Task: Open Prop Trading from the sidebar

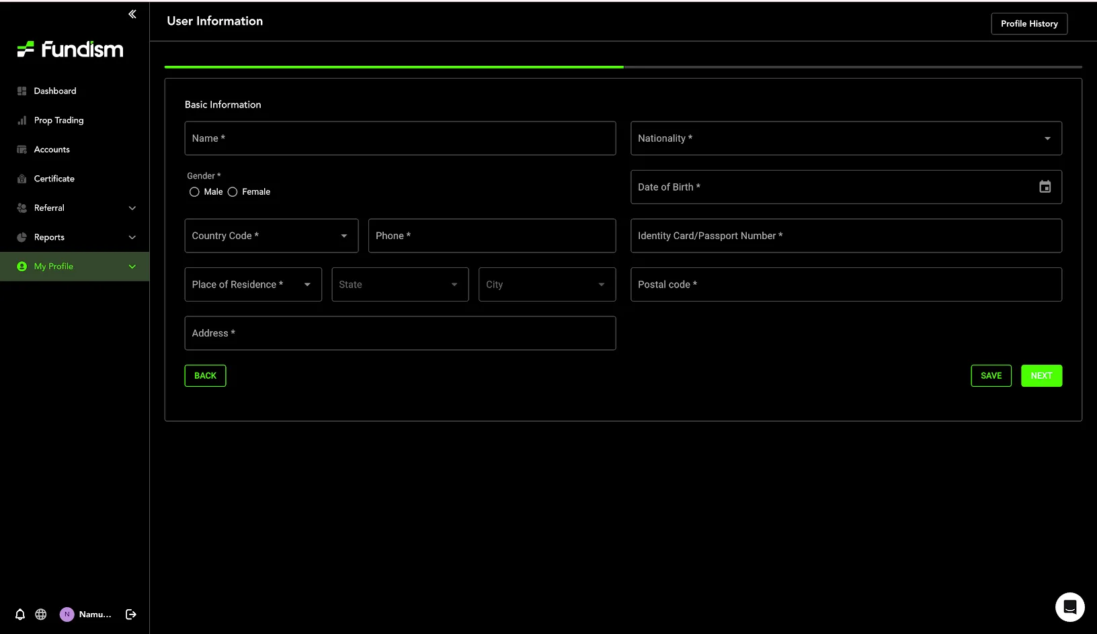Action: (x=59, y=120)
